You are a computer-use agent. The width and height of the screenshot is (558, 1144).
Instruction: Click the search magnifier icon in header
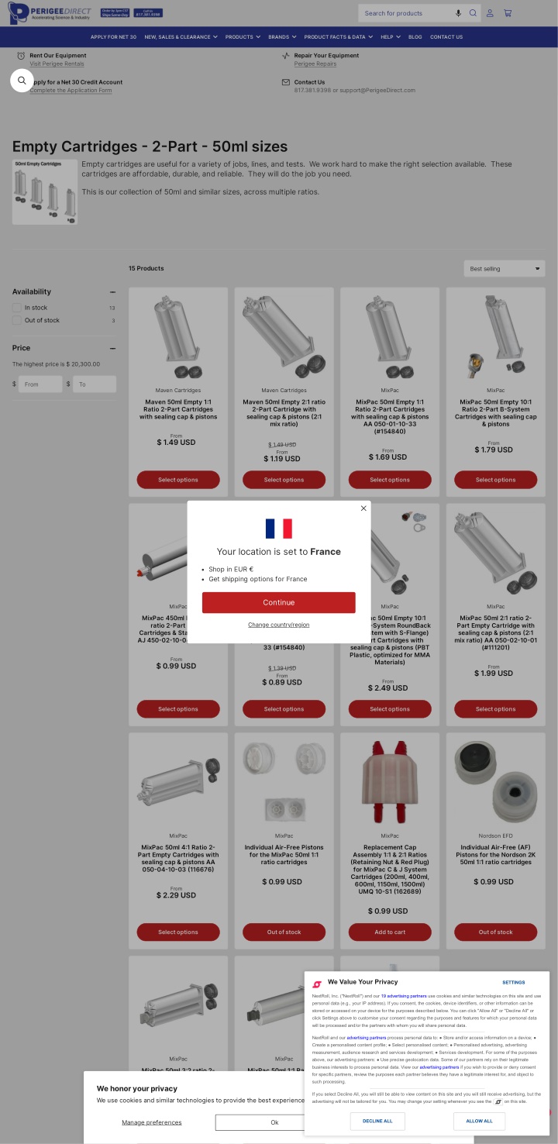click(x=473, y=13)
